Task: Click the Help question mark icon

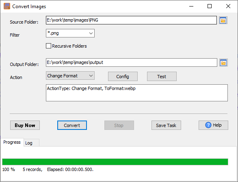Action: (x=208, y=125)
